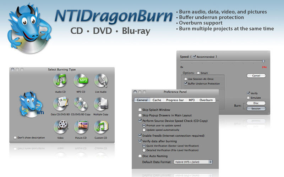The image size is (284, 177).
Task: Select the Audio CD burning type icon
Action: pos(60,81)
